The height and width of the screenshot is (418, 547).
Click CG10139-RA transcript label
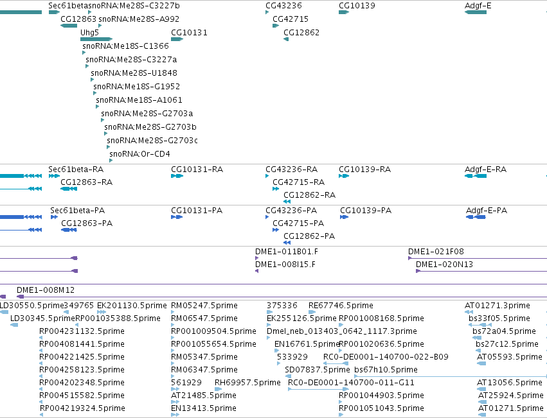[365, 170]
